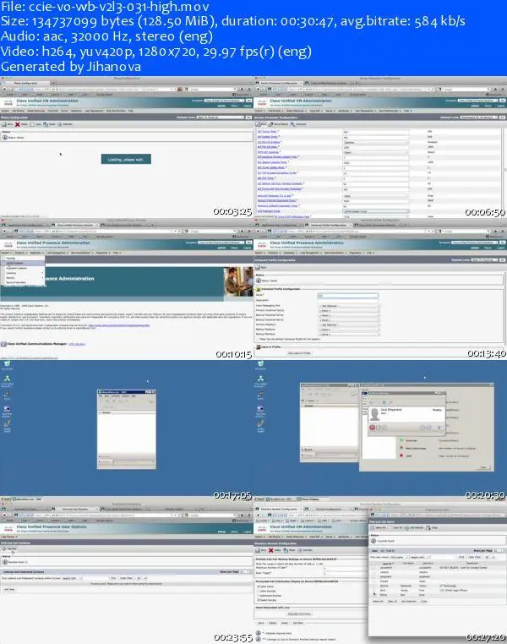Screen dimensions: 507x644
Task: Click Save icon in 00:06:50 frame toolbar
Action: click(x=259, y=124)
